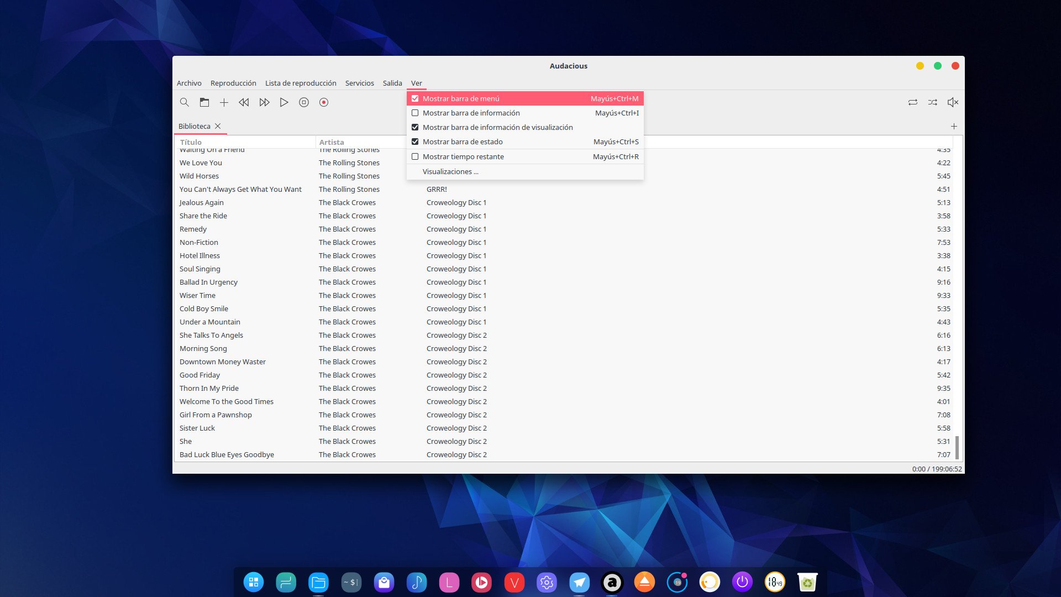Toggle repeat mode icon
Image resolution: width=1061 pixels, height=597 pixels.
[x=913, y=102]
